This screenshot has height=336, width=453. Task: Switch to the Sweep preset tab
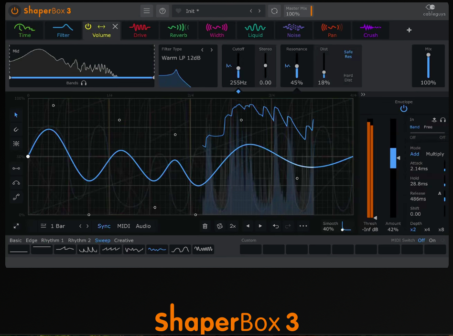(x=102, y=240)
